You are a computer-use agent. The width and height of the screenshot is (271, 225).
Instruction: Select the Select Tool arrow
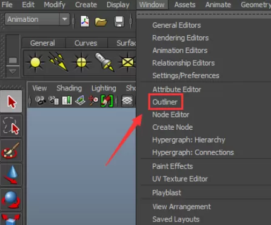coord(12,101)
